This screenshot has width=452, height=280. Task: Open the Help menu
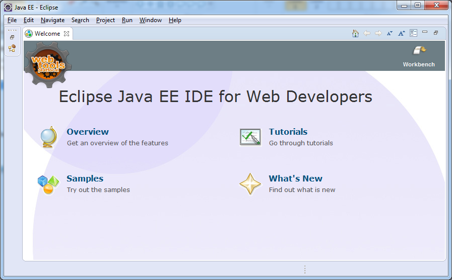[x=175, y=20]
